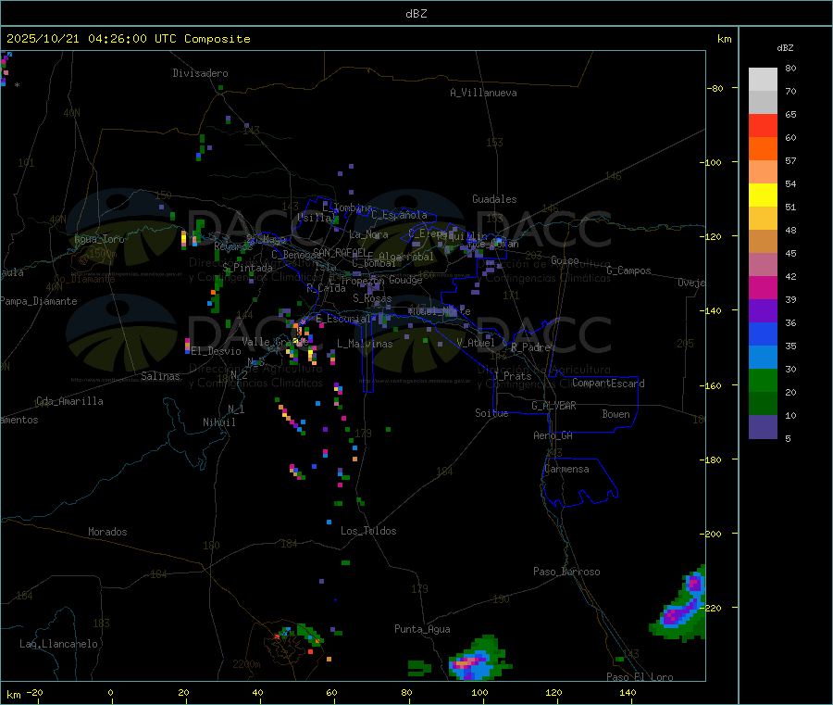Click the Nihuil location label
The height and width of the screenshot is (705, 833).
pos(219,422)
